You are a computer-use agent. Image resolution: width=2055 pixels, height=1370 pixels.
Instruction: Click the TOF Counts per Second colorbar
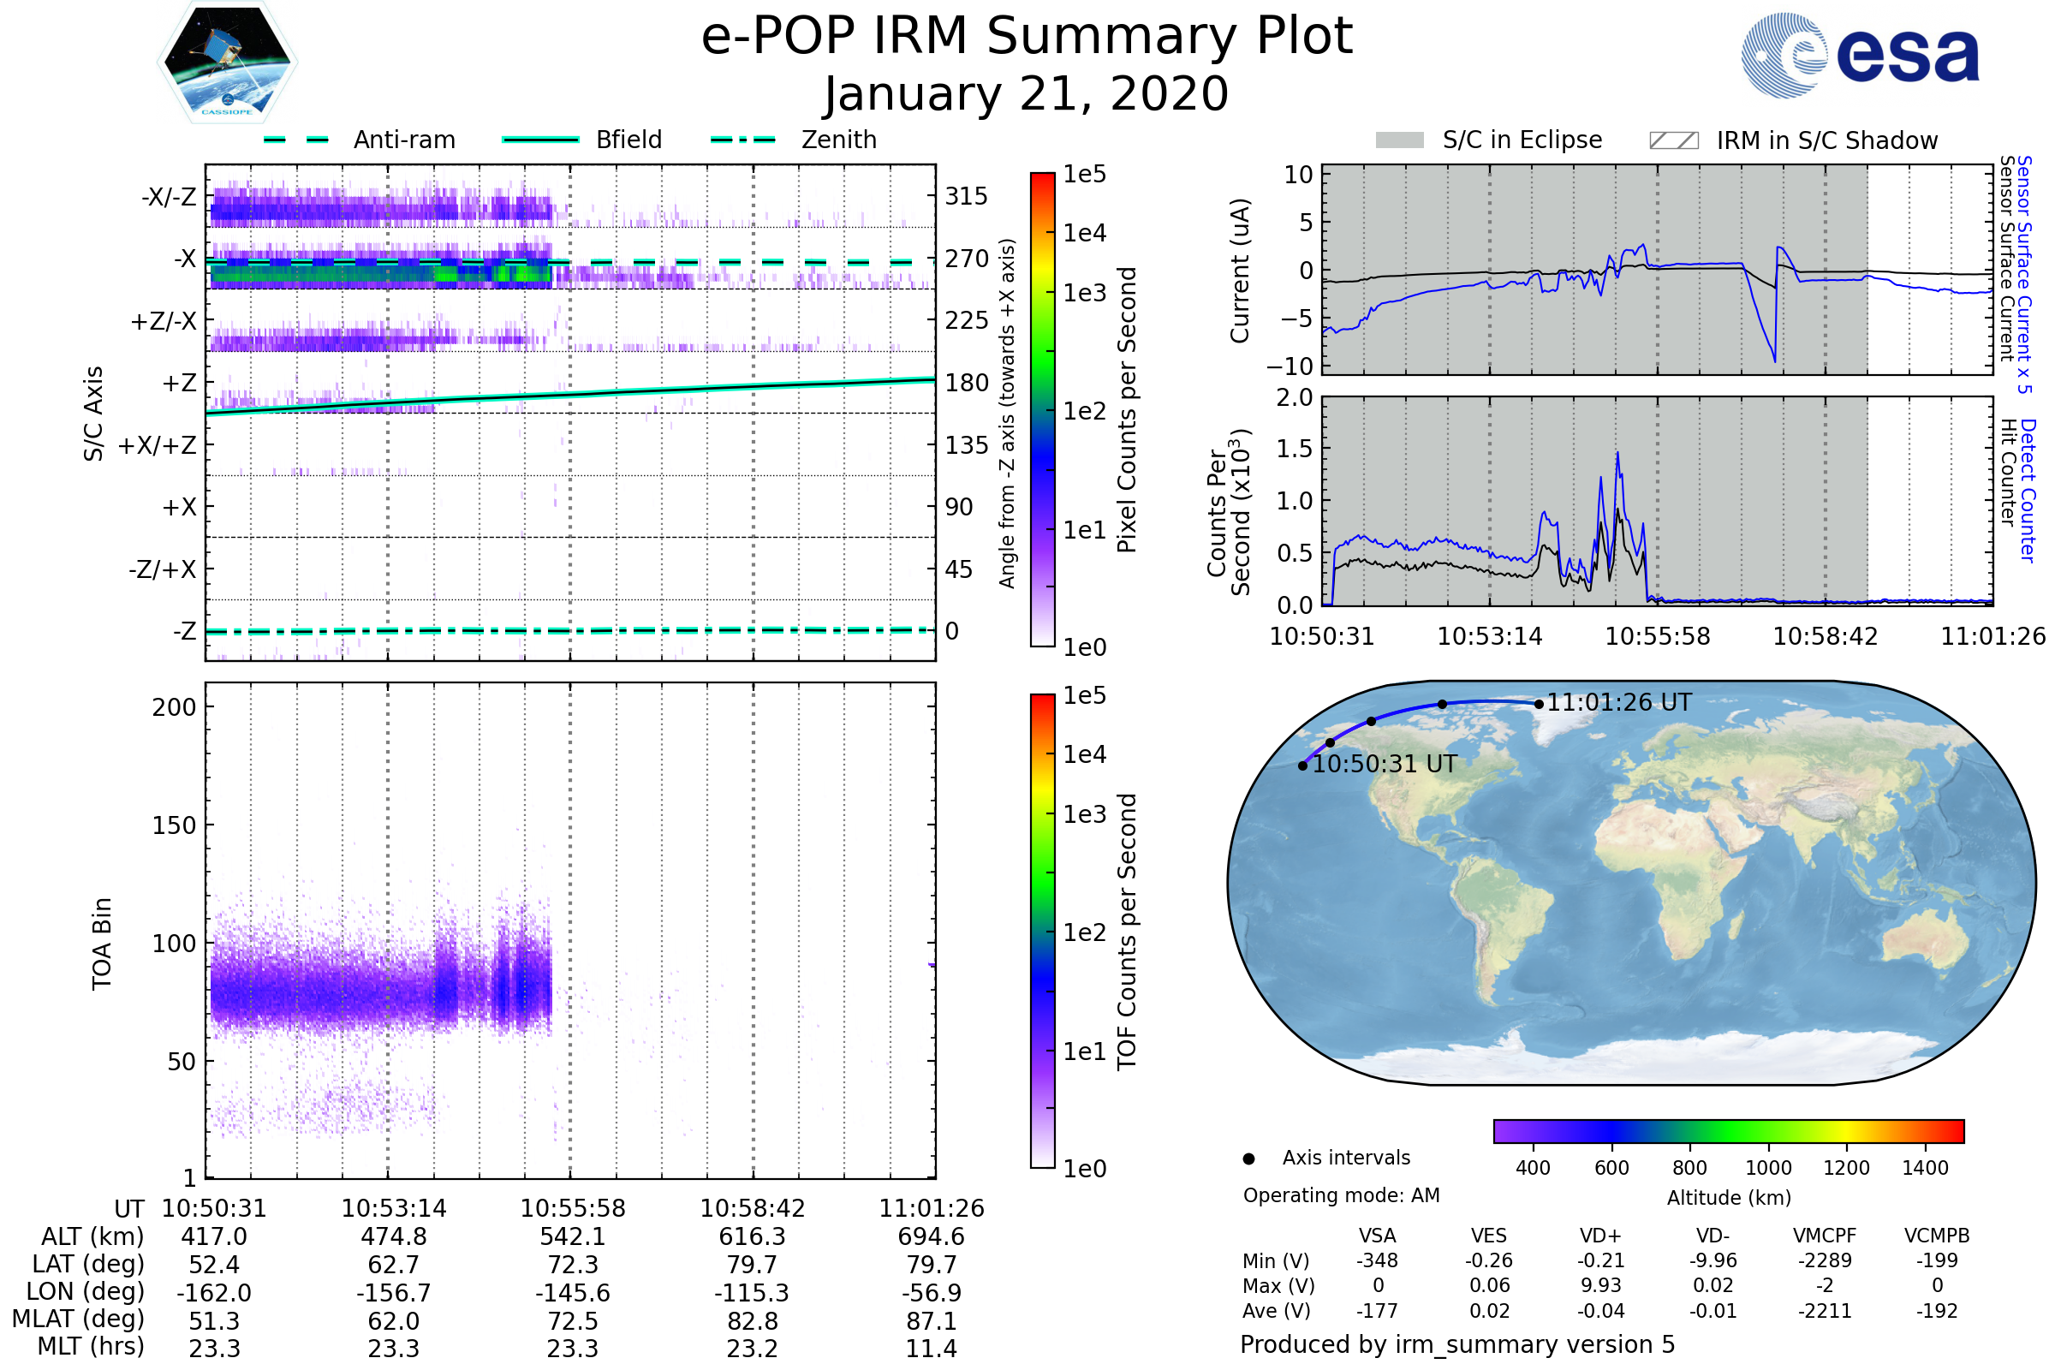click(x=1042, y=932)
